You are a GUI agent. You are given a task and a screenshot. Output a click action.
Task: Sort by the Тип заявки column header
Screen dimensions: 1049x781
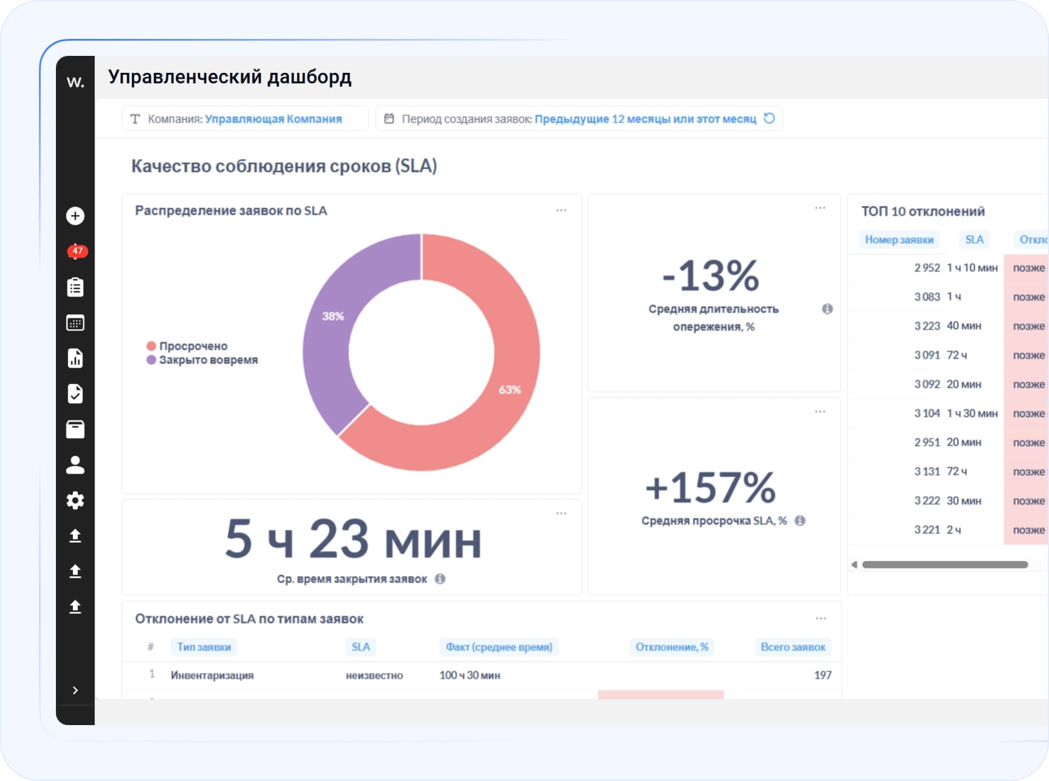[204, 647]
